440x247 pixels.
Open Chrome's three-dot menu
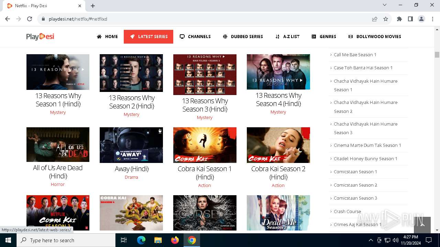(432, 19)
